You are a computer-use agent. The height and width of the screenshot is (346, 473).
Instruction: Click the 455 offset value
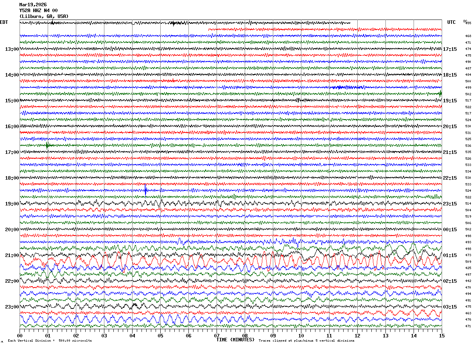468,23
